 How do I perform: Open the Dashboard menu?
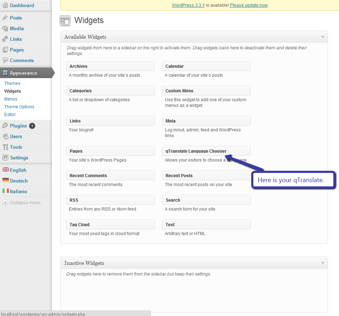(x=22, y=5)
